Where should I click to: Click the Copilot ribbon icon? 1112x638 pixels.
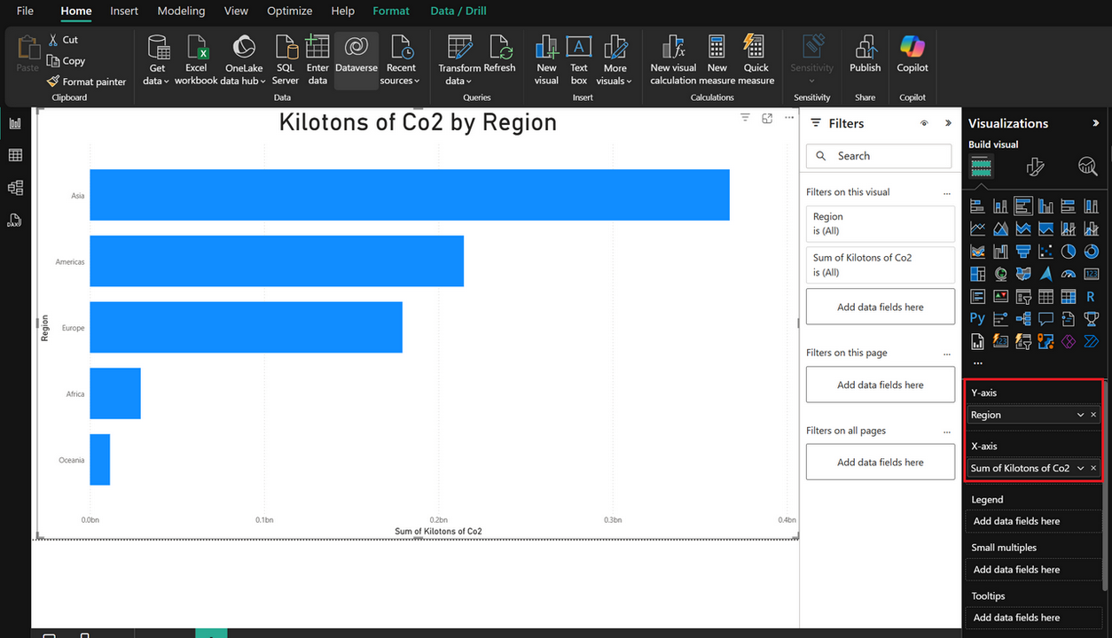pos(912,55)
